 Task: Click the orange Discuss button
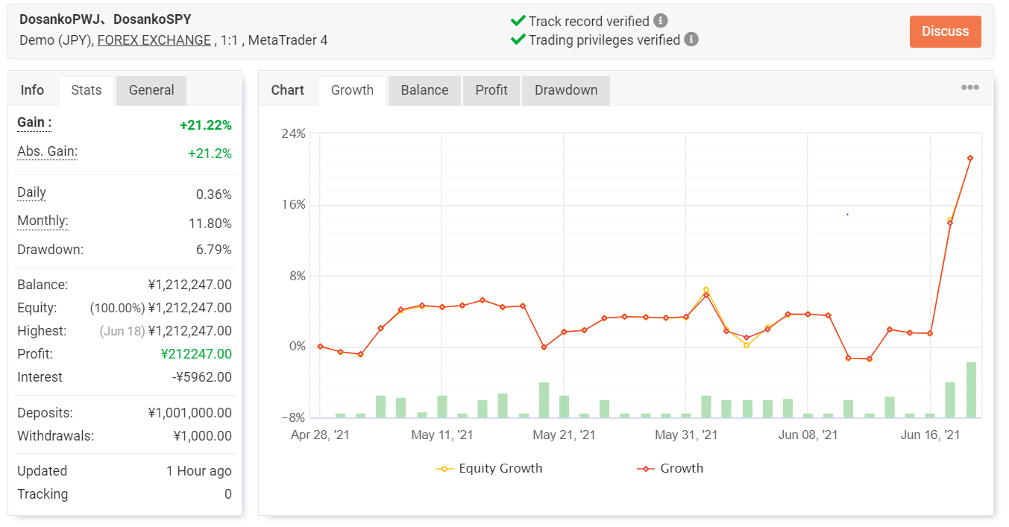pos(945,31)
